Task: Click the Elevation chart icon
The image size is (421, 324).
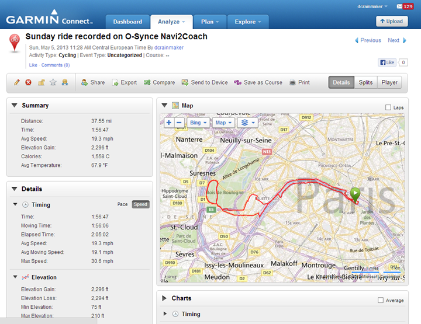Action: [25, 277]
